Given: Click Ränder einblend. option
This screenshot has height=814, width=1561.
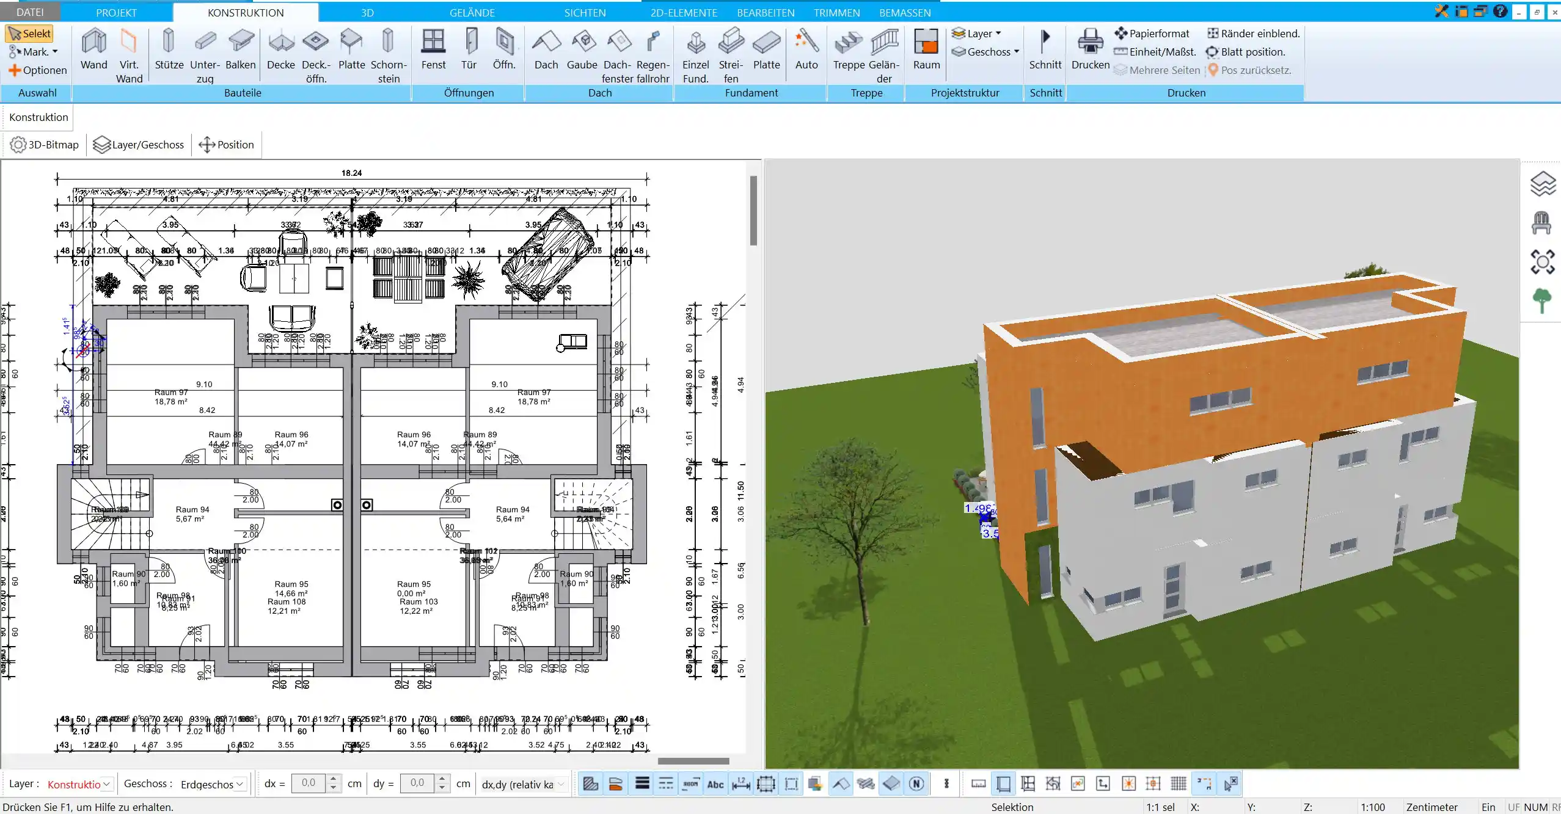Looking at the screenshot, I should tap(1253, 34).
